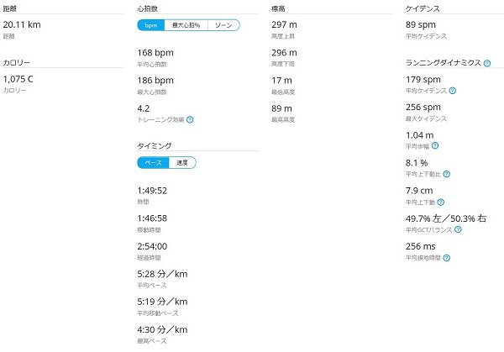504x352 pixels.
Task: Open help icon beside 平均GCTバランス
Action: pos(459,229)
